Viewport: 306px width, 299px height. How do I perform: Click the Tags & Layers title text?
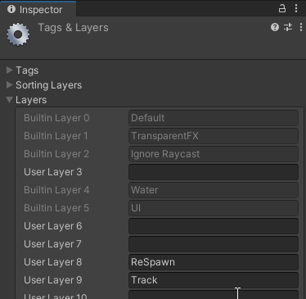coord(73,28)
